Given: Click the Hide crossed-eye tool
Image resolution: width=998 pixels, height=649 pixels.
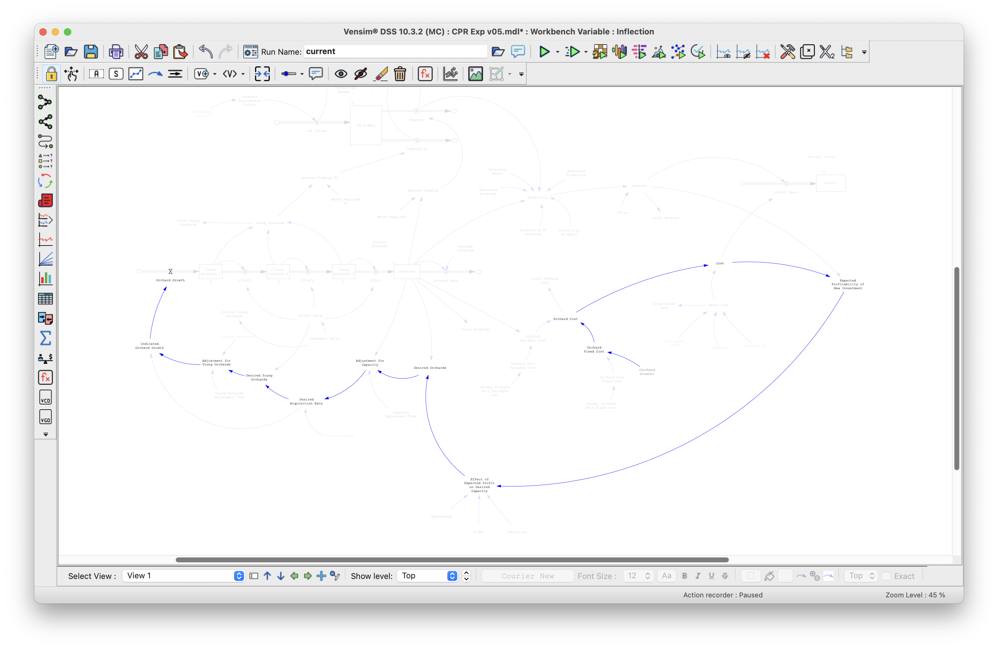Looking at the screenshot, I should [361, 74].
